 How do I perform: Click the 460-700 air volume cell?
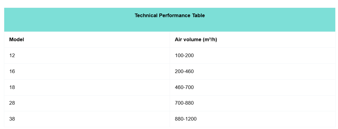(x=184, y=87)
